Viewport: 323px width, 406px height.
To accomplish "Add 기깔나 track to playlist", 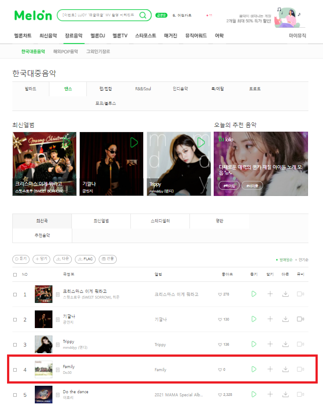I will pyautogui.click(x=270, y=319).
